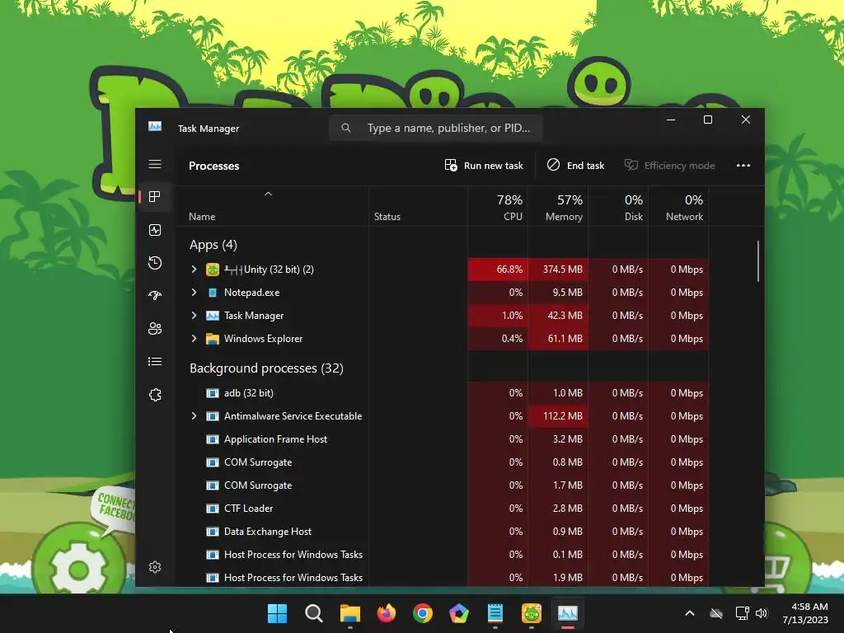844x633 pixels.
Task: Select Host Process for Windows Tasks 0.1 MB row
Action: coord(442,555)
